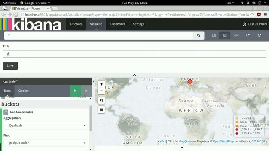Viewport: 269px width, 151px height.
Task: Open the Settings tab
Action: 138,24
